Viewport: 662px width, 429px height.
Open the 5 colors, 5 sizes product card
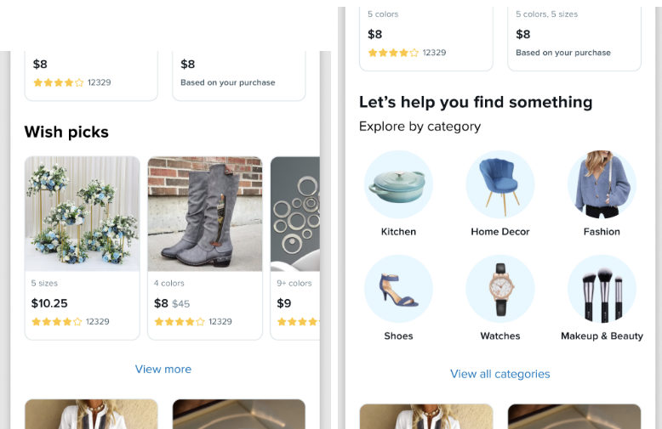[574, 39]
